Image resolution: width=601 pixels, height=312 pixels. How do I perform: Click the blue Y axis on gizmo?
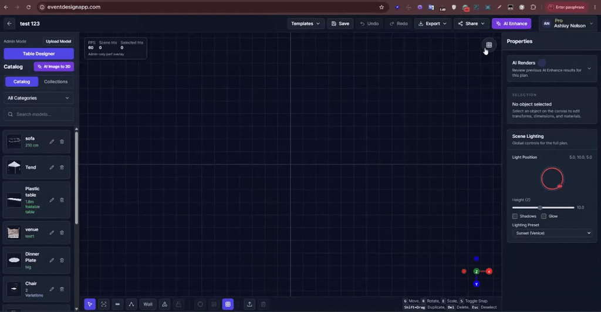[477, 284]
